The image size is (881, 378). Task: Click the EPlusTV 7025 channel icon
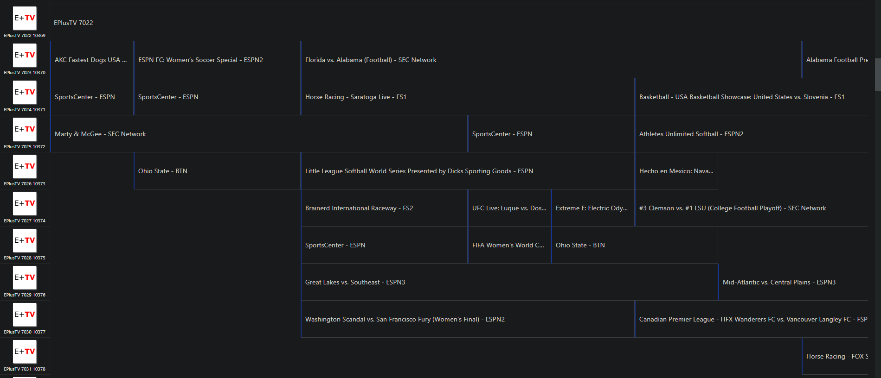[25, 130]
